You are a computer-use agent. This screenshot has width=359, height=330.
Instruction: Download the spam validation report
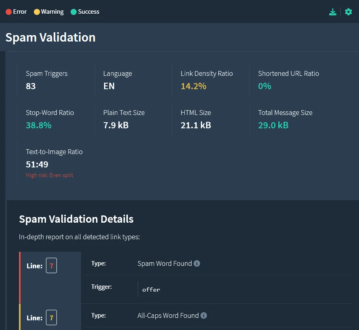pyautogui.click(x=332, y=12)
